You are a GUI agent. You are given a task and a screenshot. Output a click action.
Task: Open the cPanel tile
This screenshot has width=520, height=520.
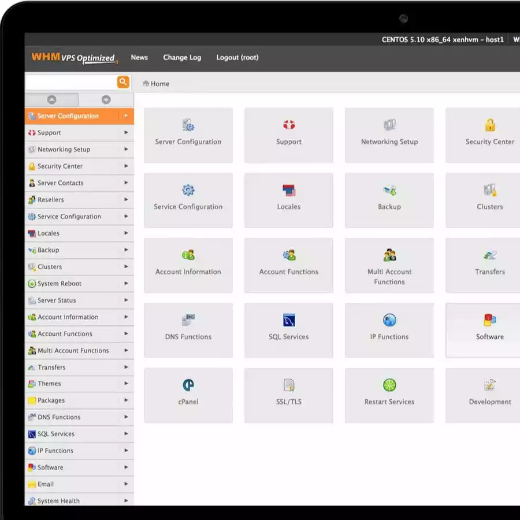pyautogui.click(x=188, y=395)
